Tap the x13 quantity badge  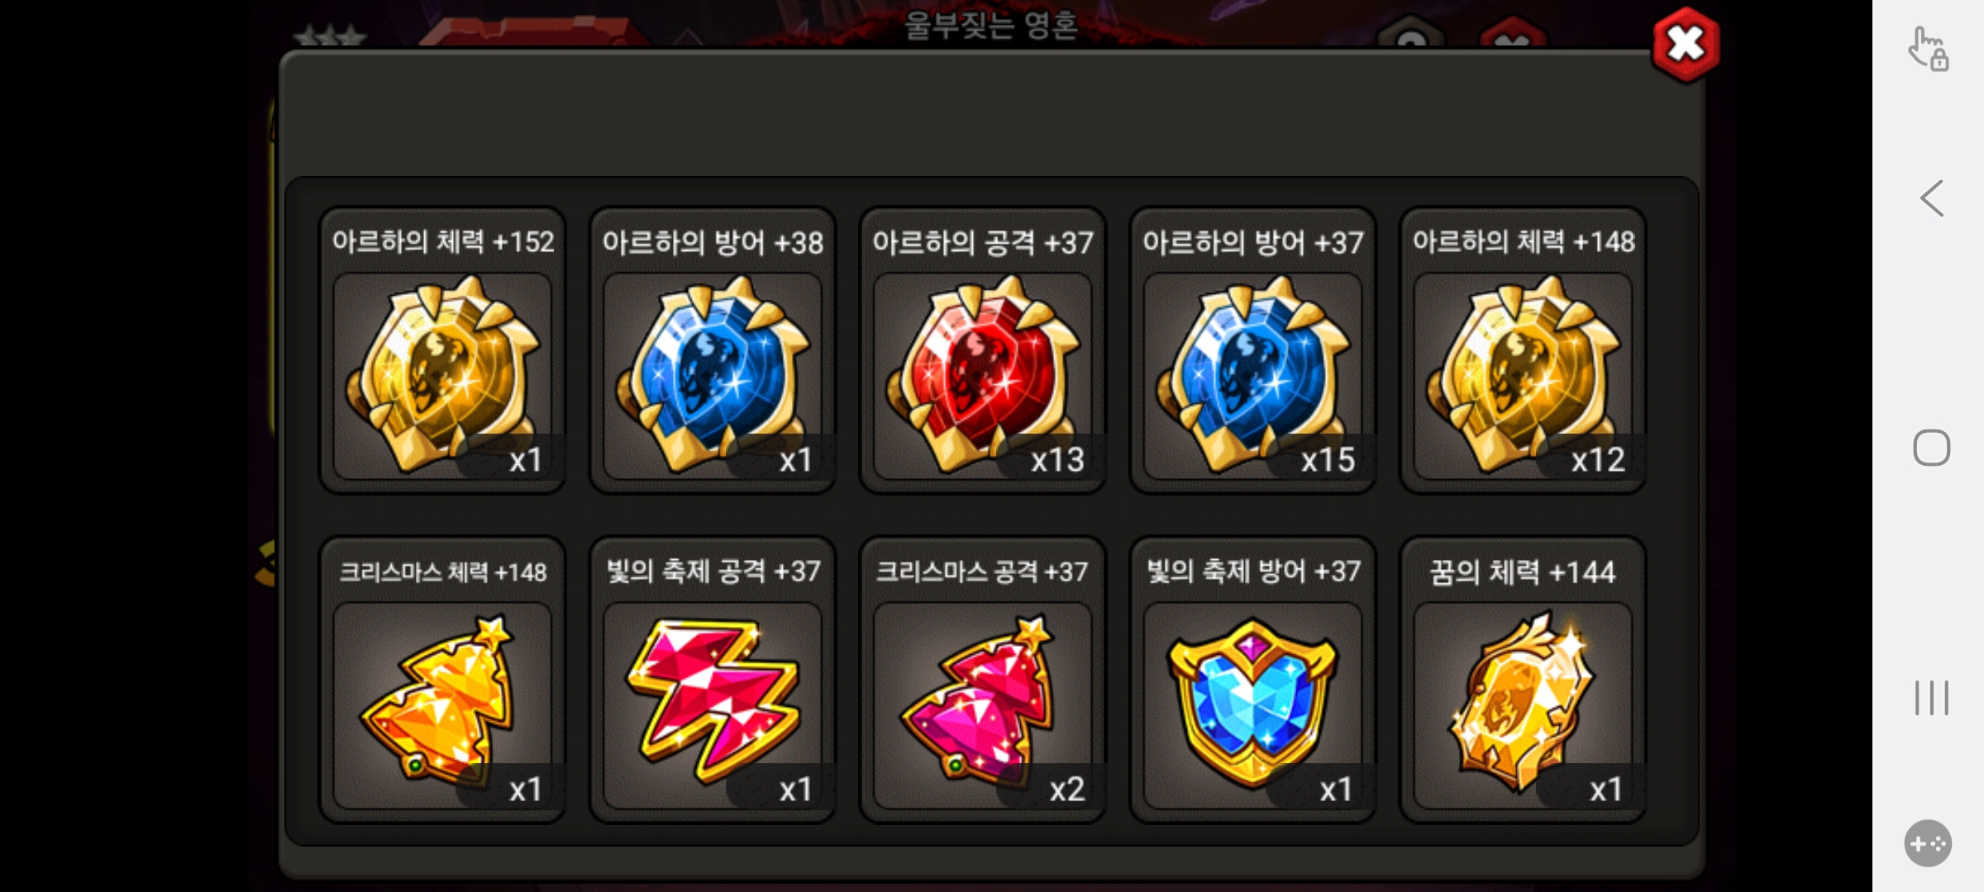click(x=1056, y=459)
